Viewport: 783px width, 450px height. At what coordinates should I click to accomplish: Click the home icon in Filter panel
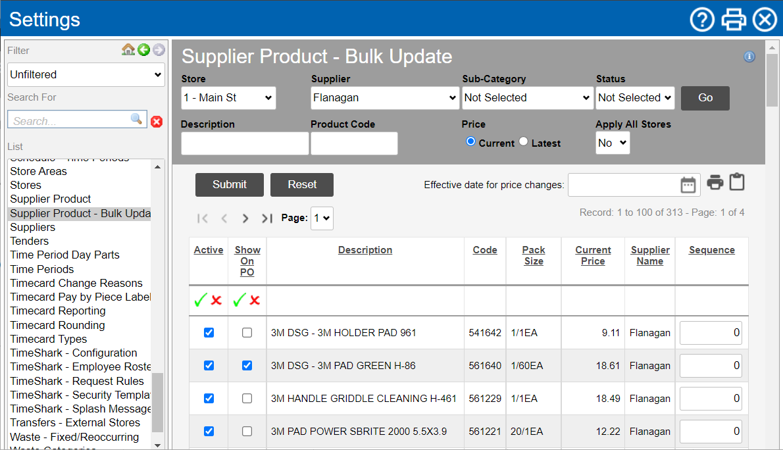(x=128, y=50)
